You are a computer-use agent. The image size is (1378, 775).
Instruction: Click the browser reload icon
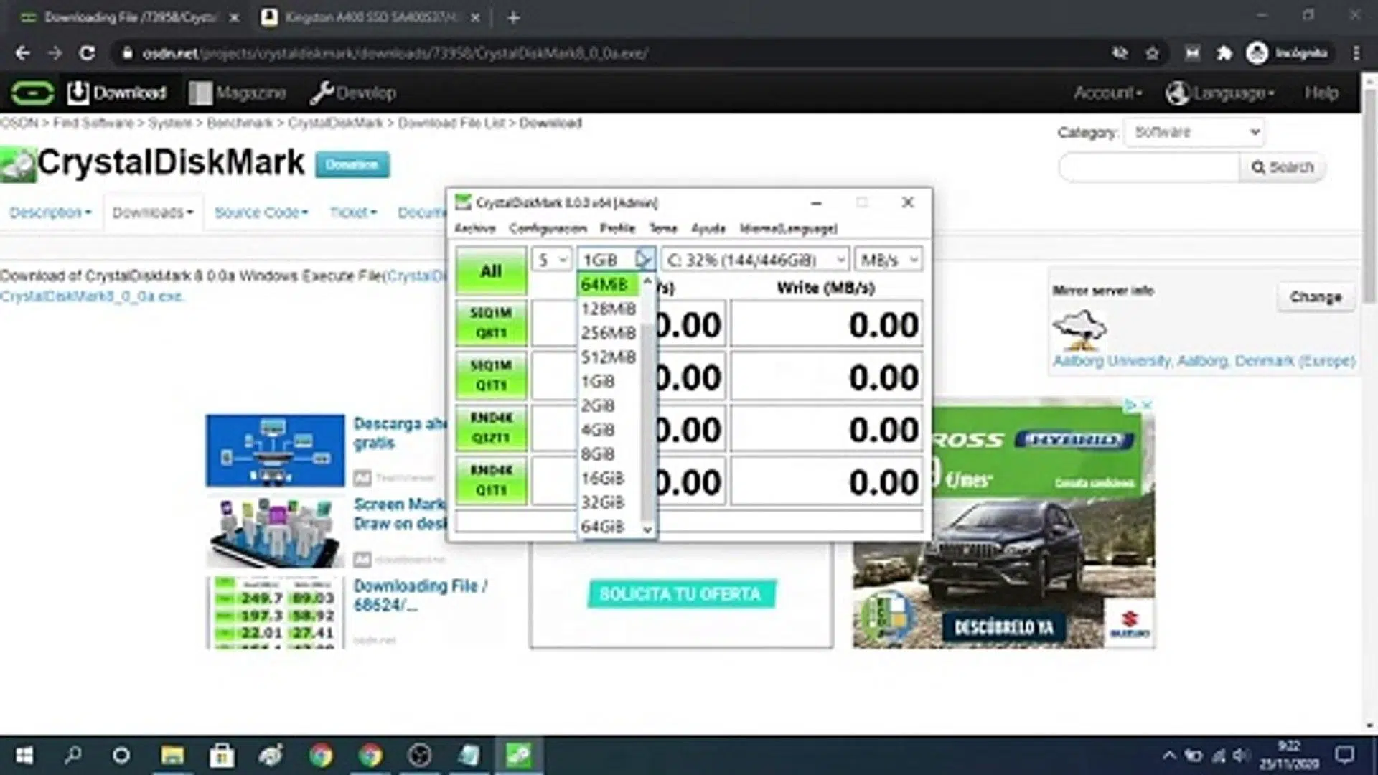pyautogui.click(x=87, y=53)
